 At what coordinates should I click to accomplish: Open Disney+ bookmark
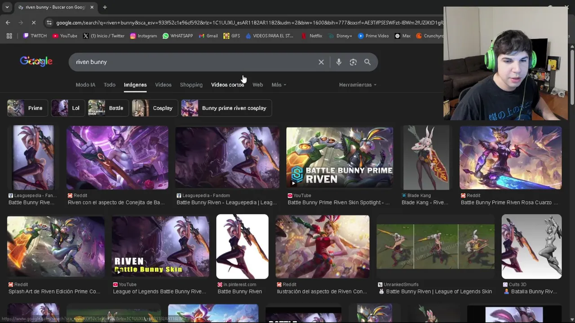coord(340,36)
